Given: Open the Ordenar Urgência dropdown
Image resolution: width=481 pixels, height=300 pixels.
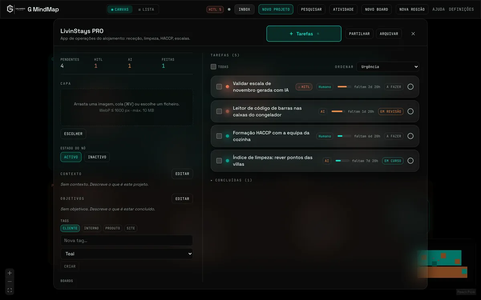Looking at the screenshot, I should (x=388, y=67).
